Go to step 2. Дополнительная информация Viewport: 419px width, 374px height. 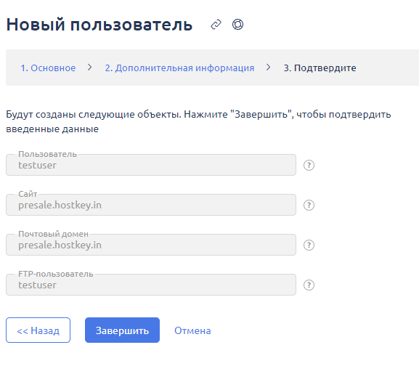pos(179,68)
